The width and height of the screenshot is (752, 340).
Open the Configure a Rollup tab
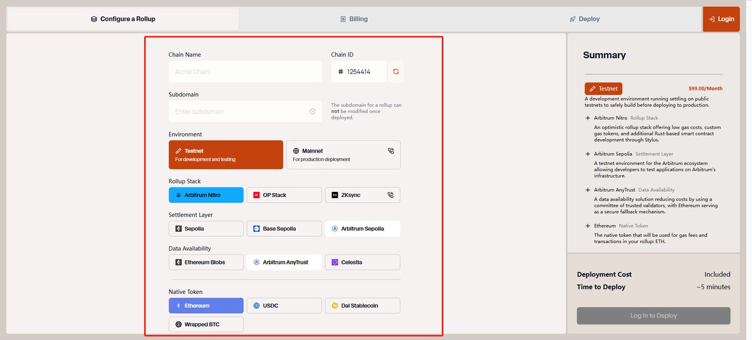(123, 19)
